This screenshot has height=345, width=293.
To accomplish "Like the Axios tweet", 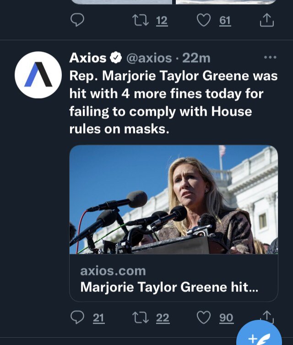I will click(203, 318).
